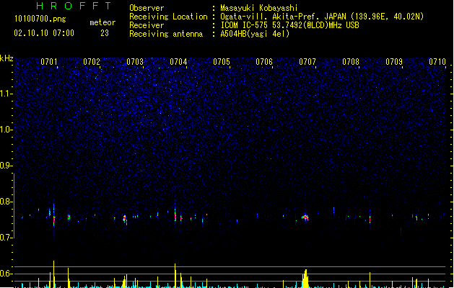Click the 0705 time marker
This screenshot has height=288, width=454.
[222, 62]
